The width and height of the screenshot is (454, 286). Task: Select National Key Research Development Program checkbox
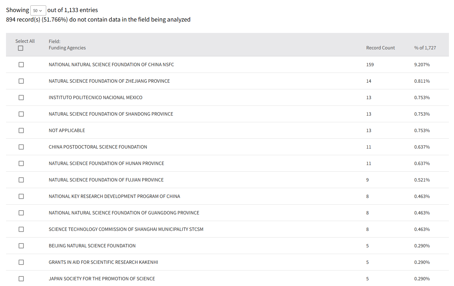(x=21, y=196)
